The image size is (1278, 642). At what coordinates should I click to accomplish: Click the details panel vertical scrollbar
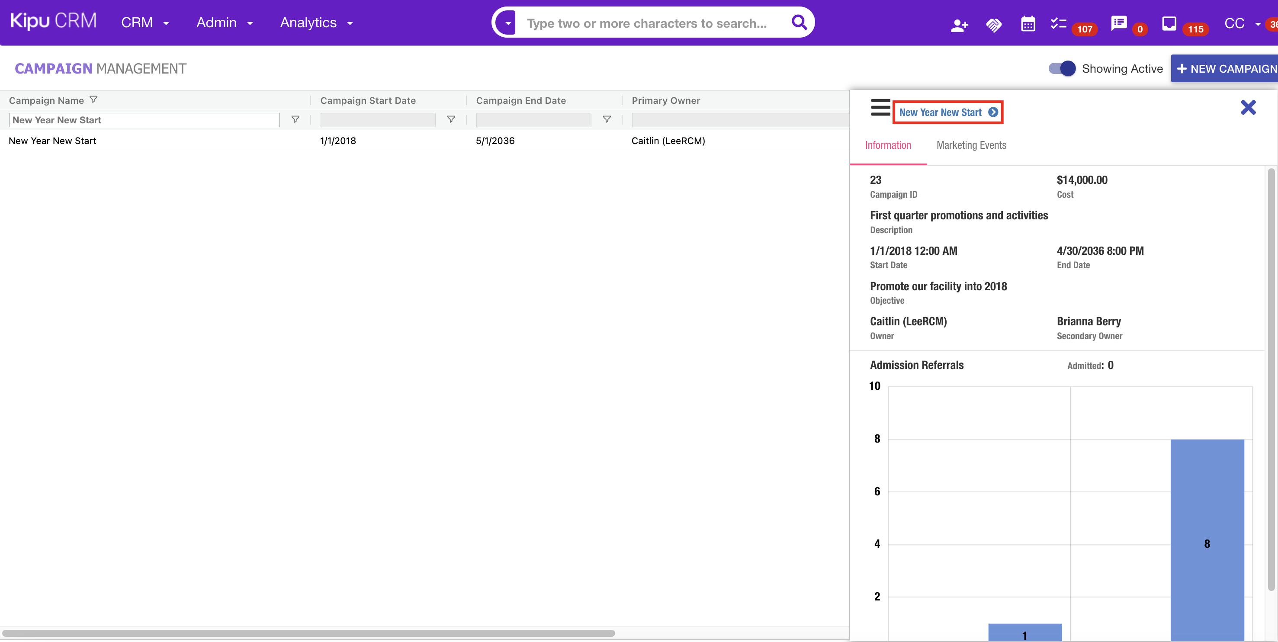click(1271, 379)
